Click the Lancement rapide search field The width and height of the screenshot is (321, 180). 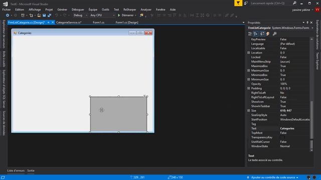pyautogui.click(x=271, y=3)
